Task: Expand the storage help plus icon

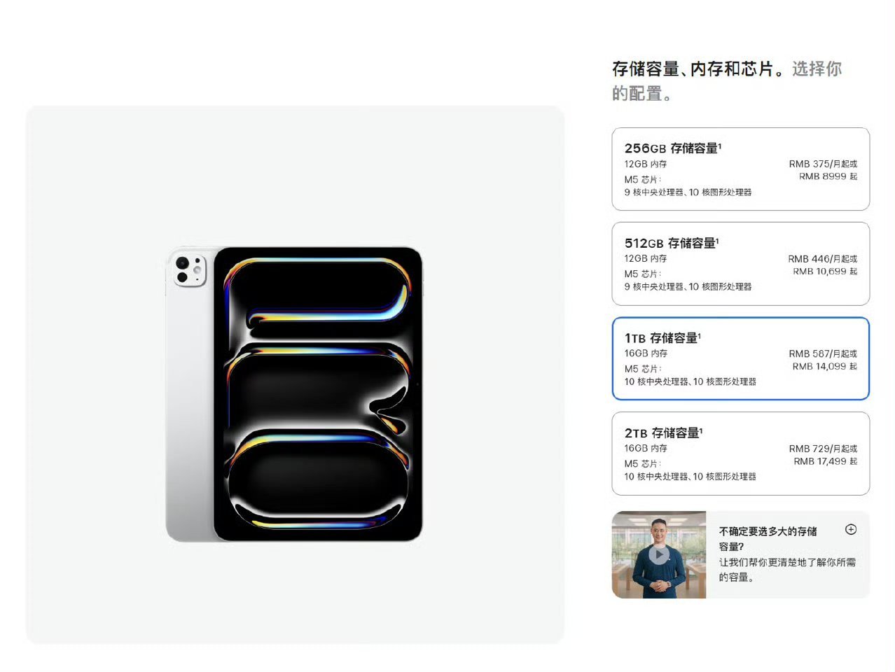Action: click(851, 529)
